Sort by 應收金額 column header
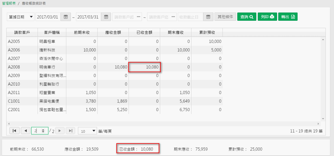334x156 pixels. (113, 33)
